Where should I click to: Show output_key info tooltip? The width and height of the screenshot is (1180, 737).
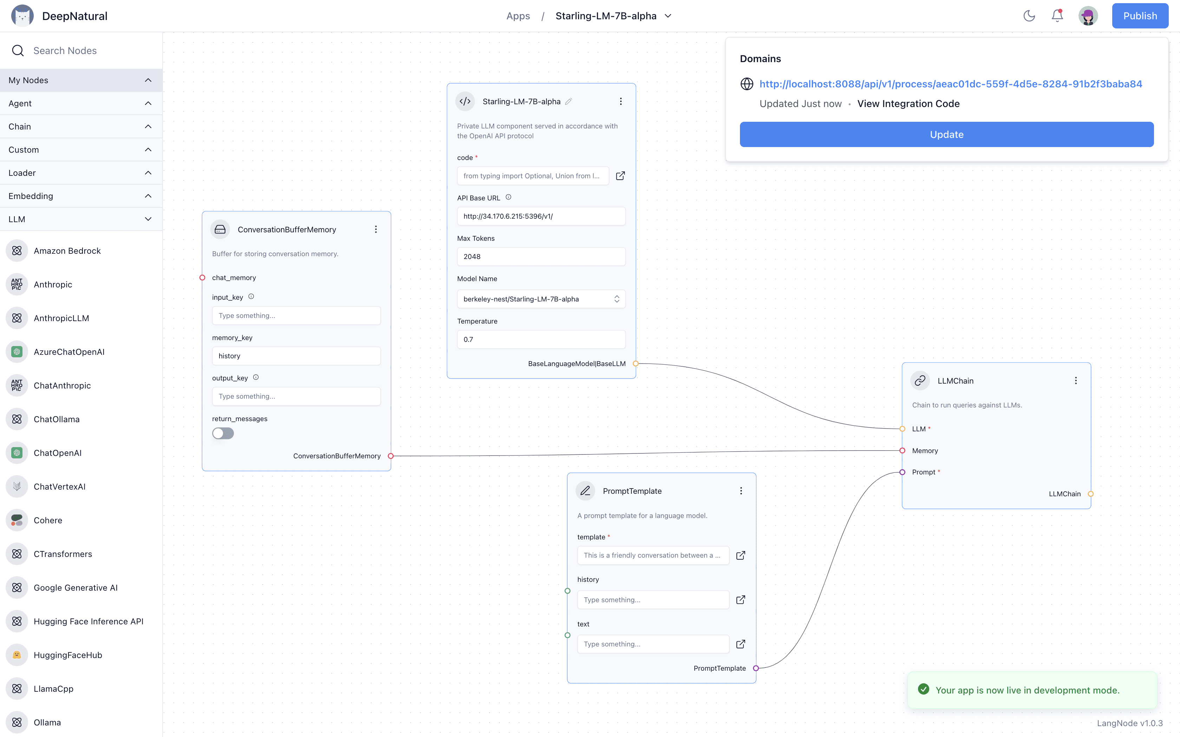[256, 378]
